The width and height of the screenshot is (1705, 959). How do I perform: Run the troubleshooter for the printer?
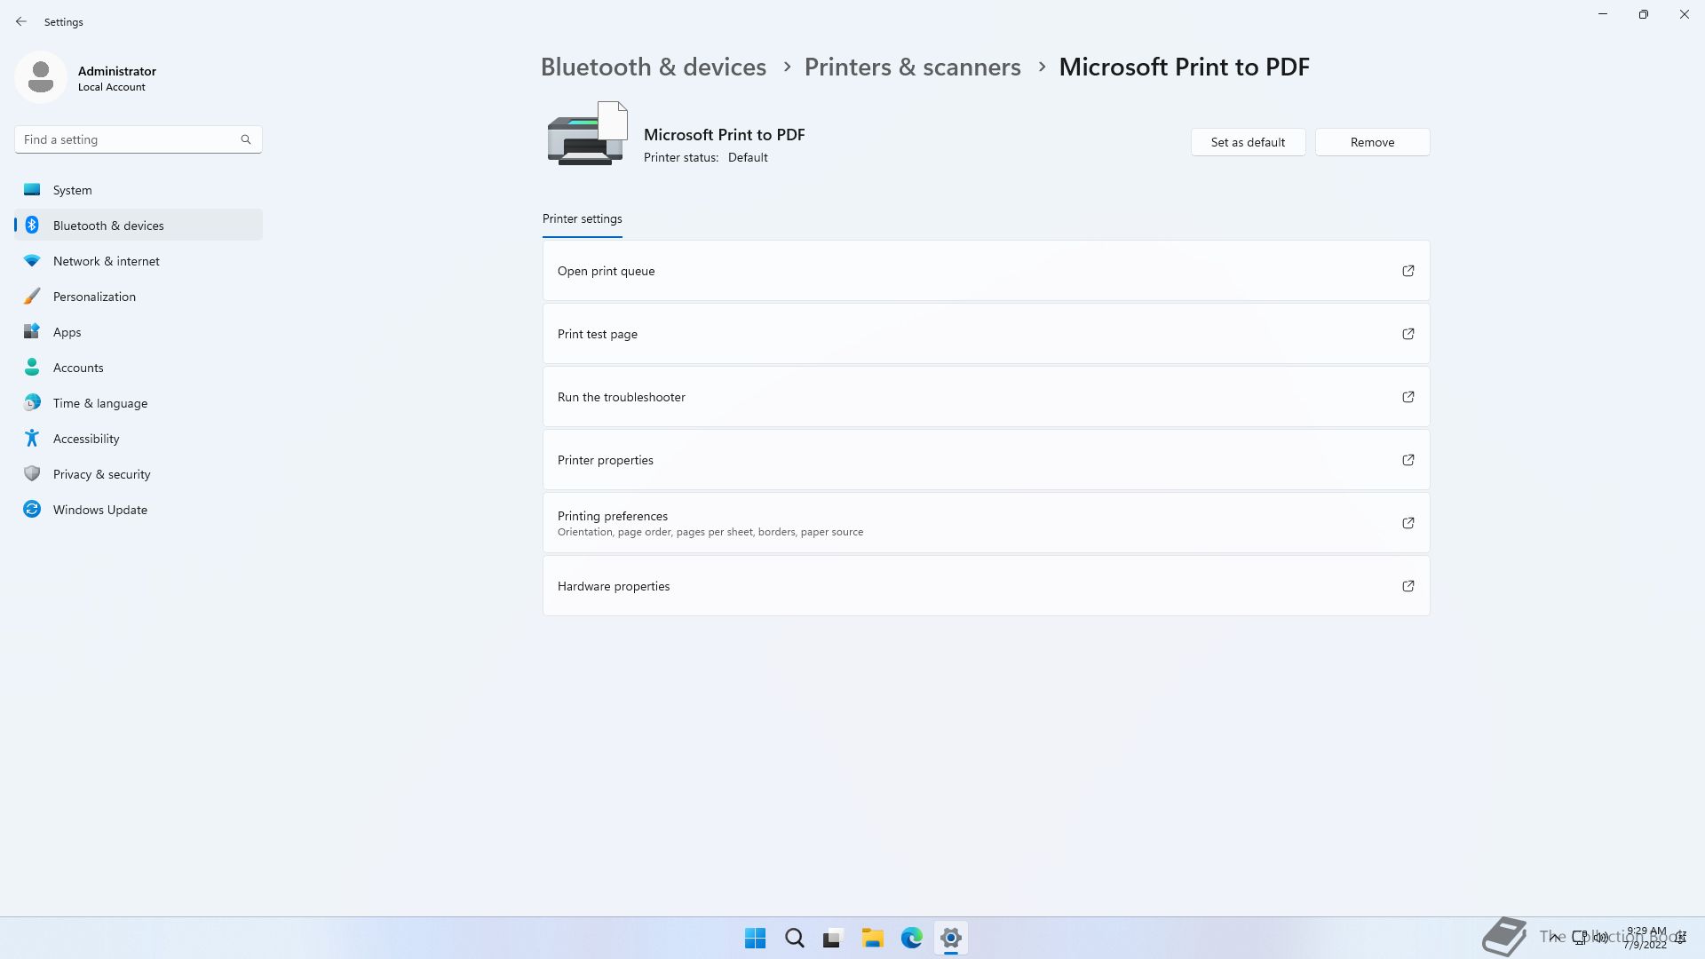pyautogui.click(x=987, y=397)
